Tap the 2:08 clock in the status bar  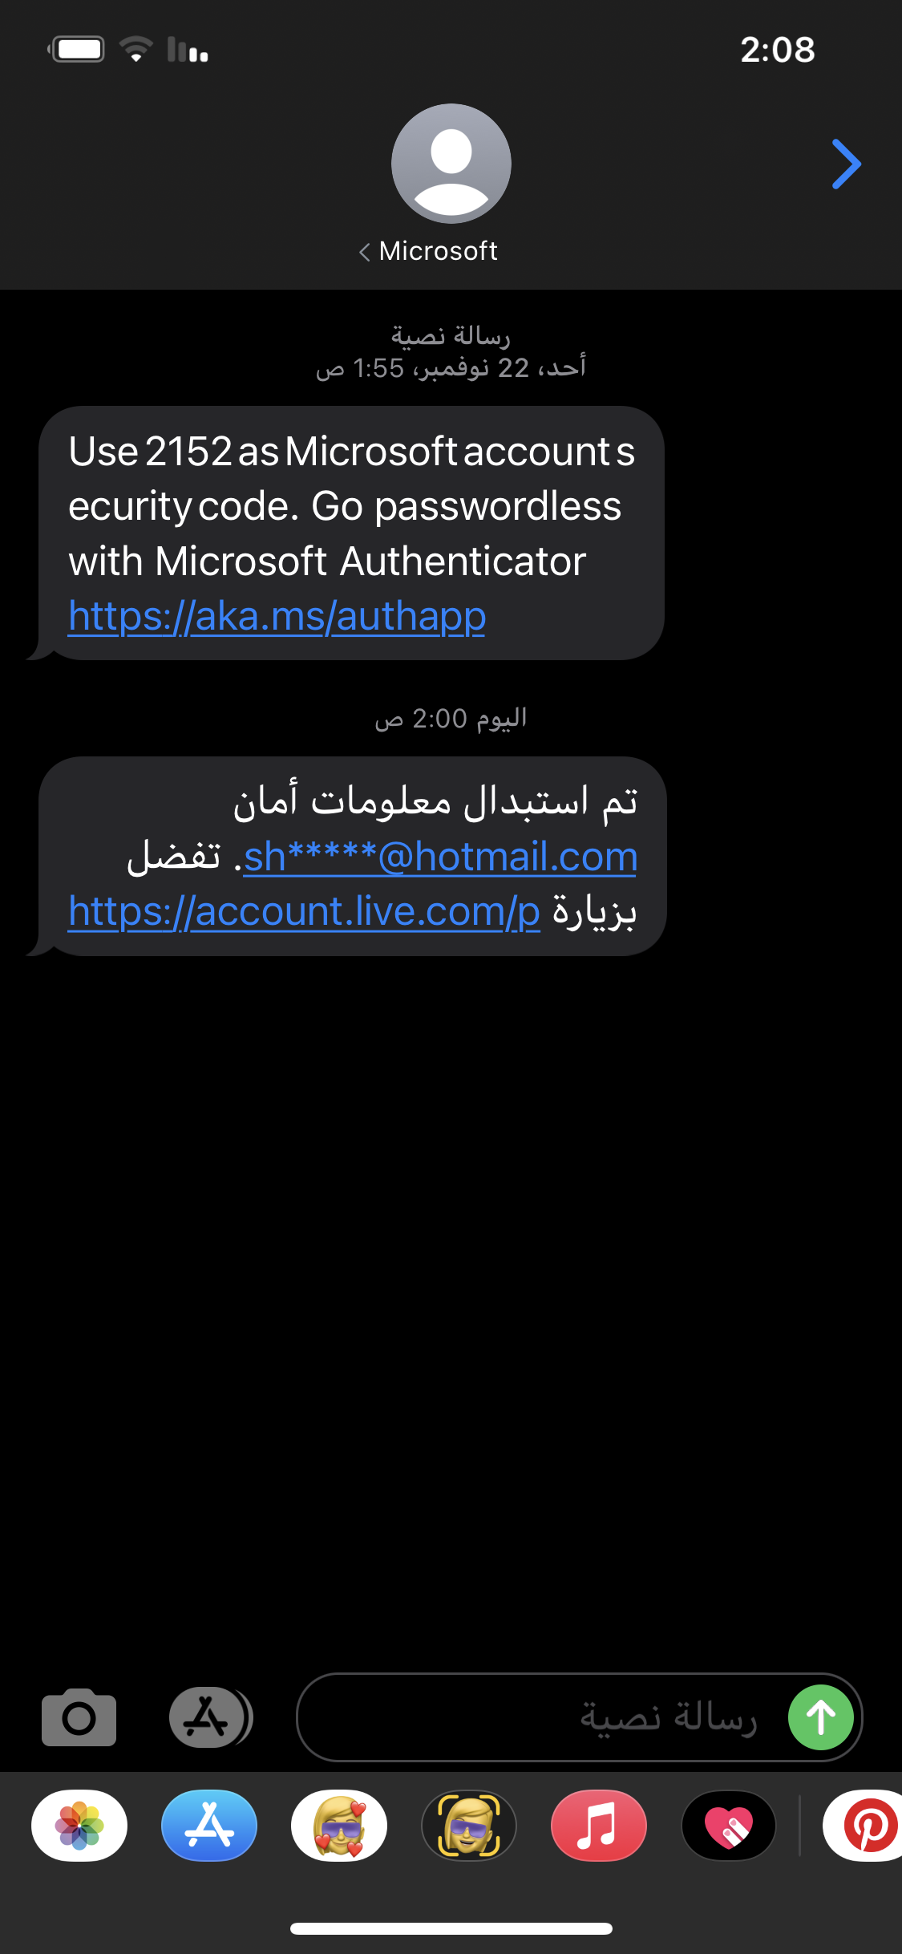tap(777, 50)
